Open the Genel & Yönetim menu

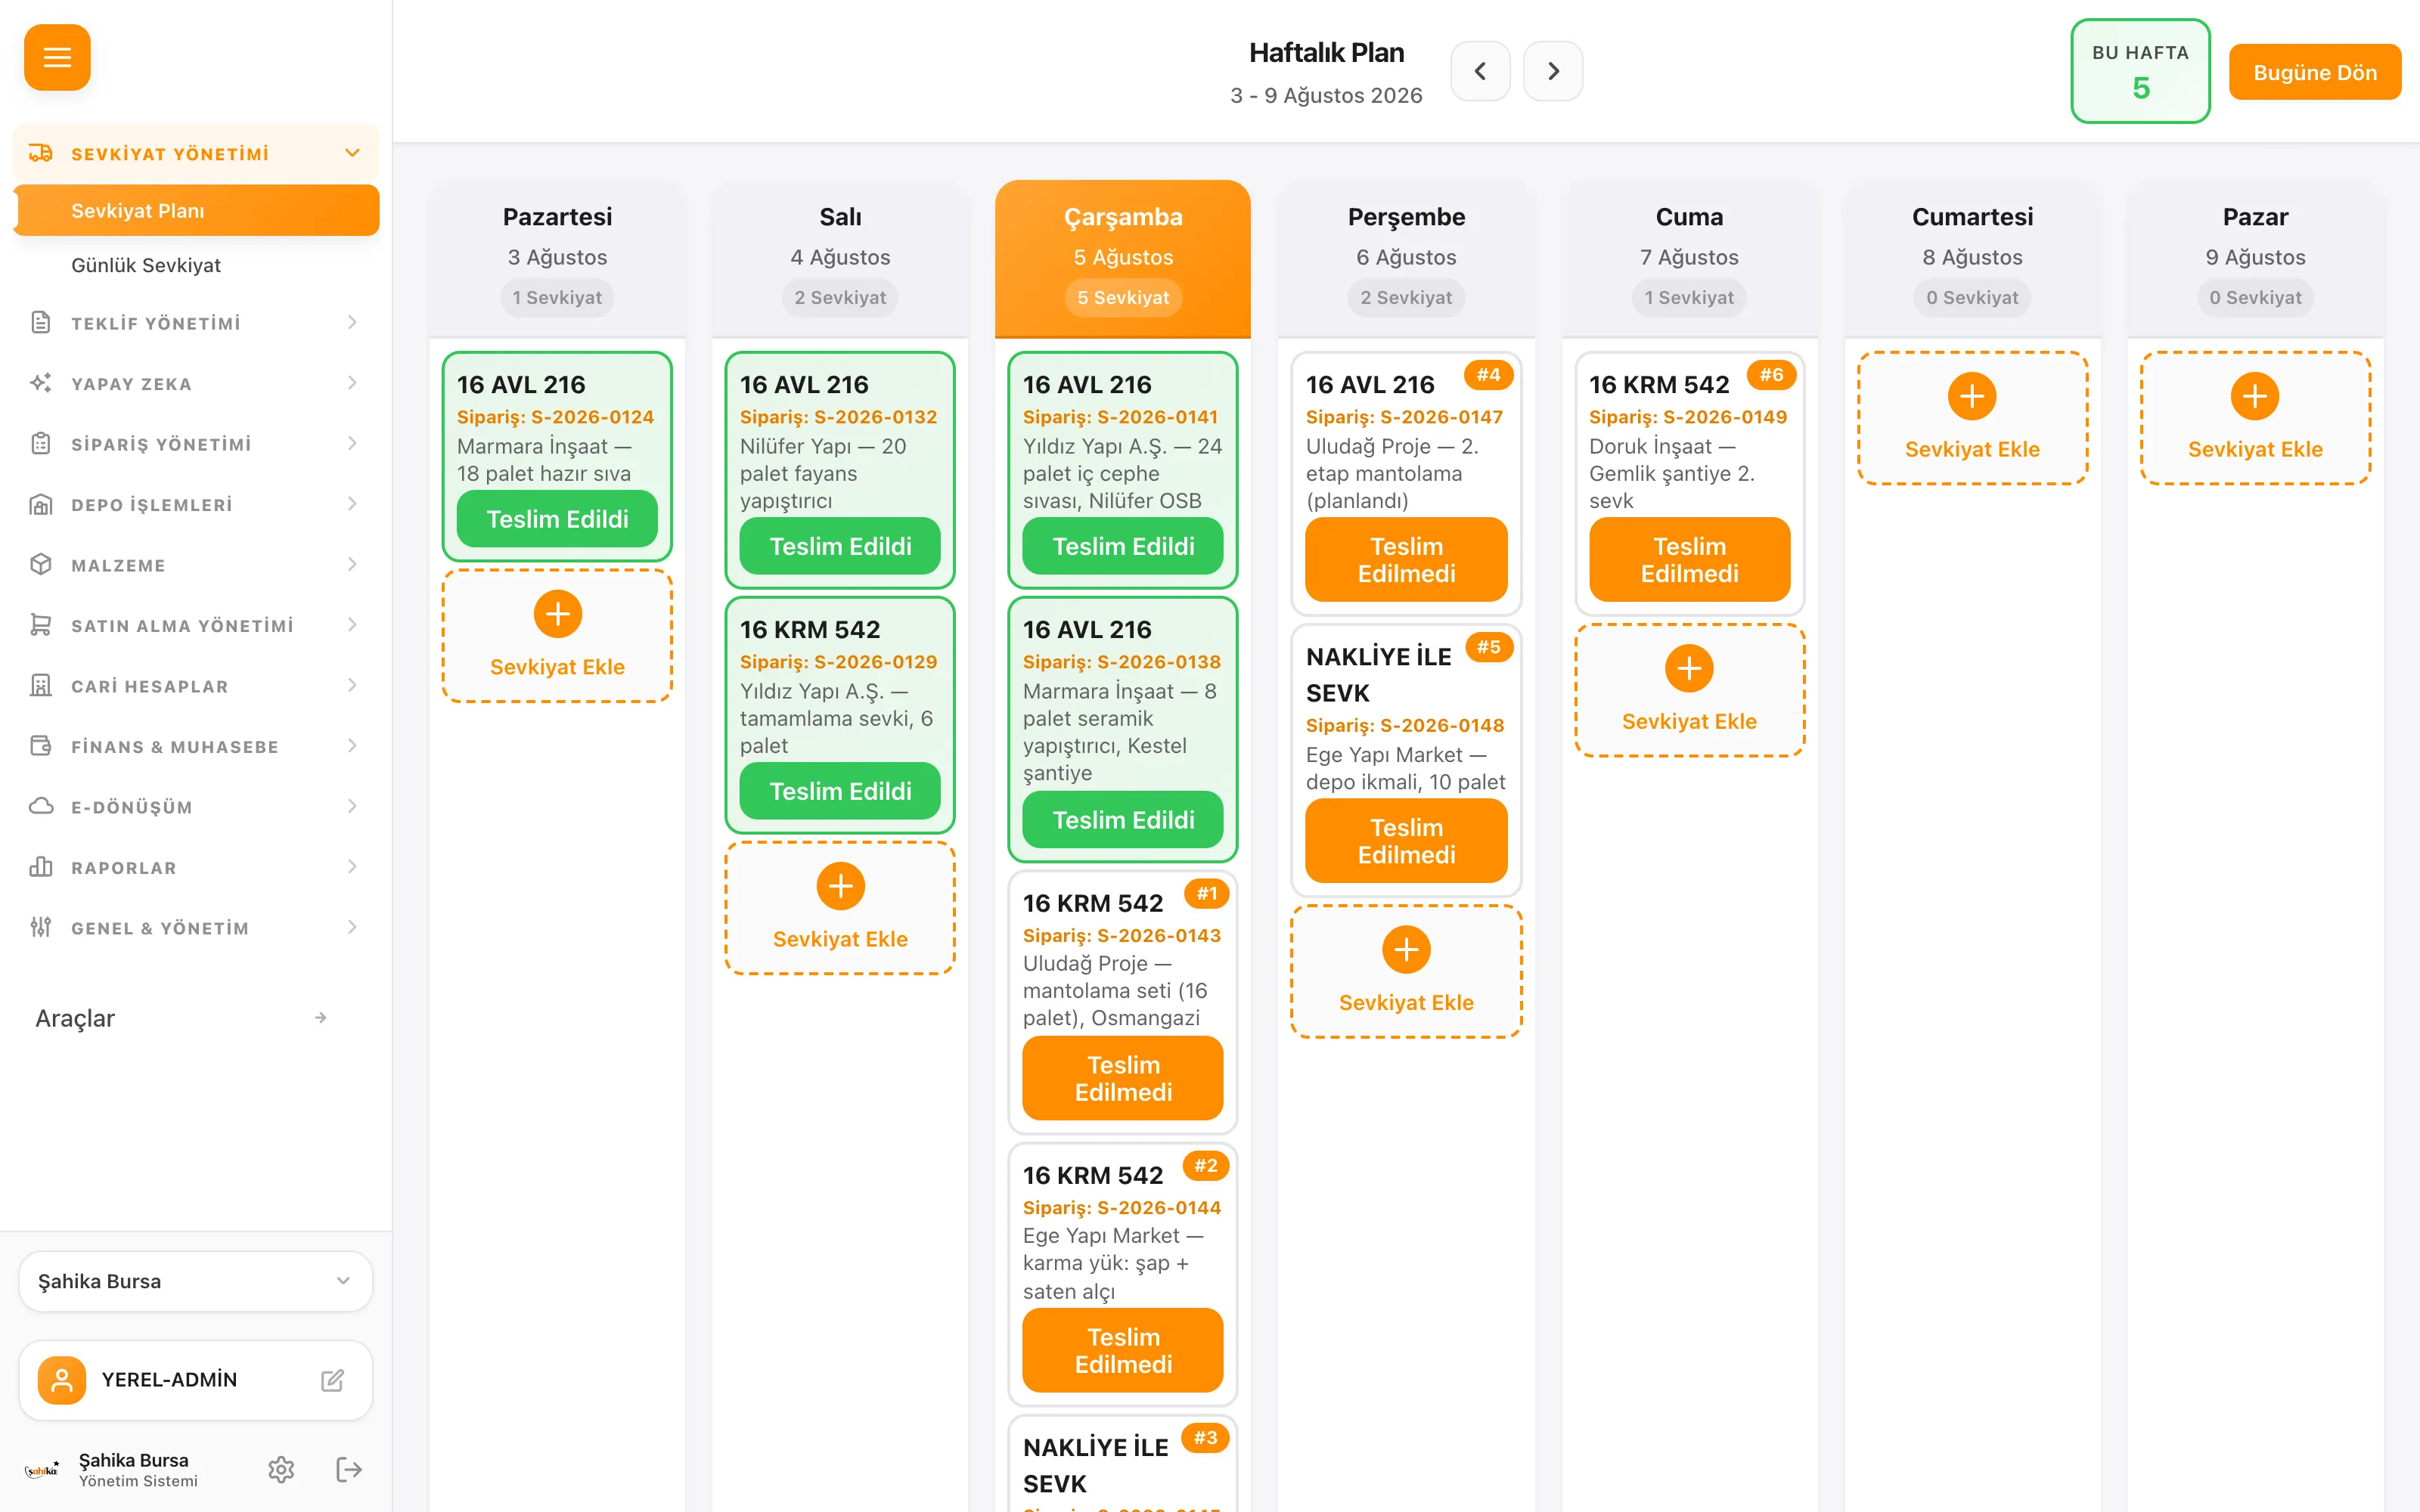coord(196,927)
